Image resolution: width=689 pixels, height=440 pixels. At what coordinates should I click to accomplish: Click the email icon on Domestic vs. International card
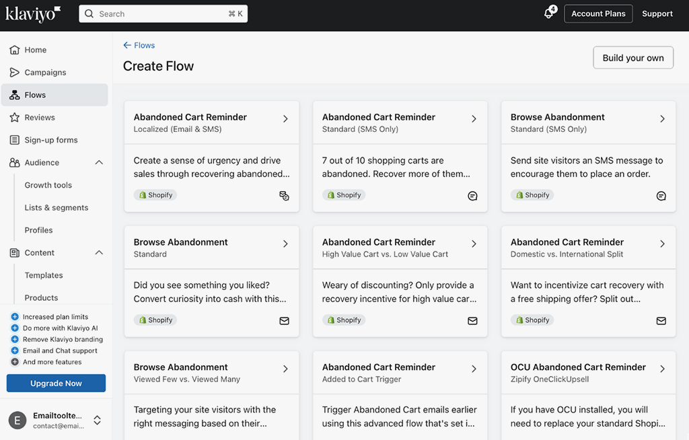point(661,321)
